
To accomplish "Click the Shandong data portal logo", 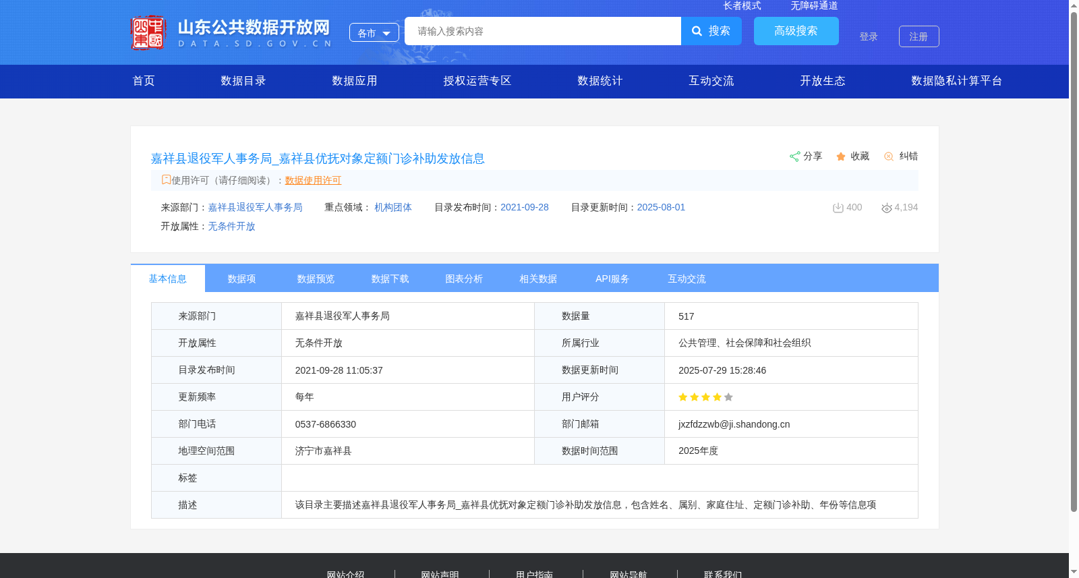I will coord(231,32).
